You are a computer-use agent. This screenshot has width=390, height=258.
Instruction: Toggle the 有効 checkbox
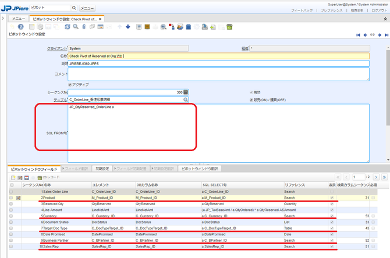point(251,92)
